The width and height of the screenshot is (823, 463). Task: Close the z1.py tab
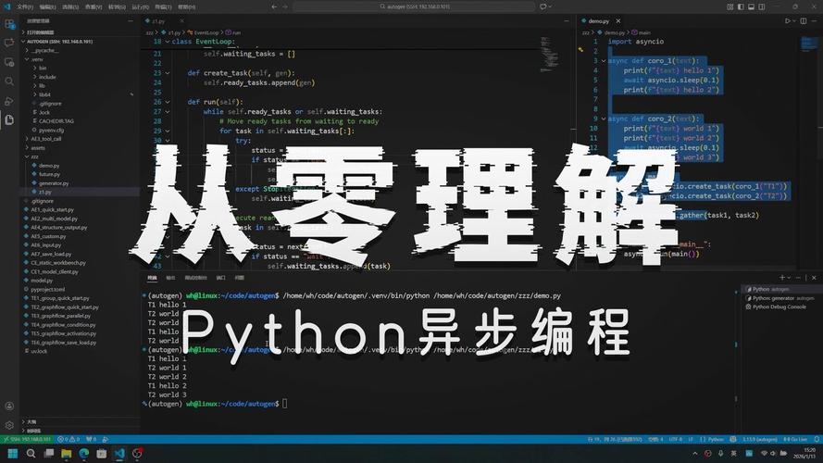(x=181, y=21)
